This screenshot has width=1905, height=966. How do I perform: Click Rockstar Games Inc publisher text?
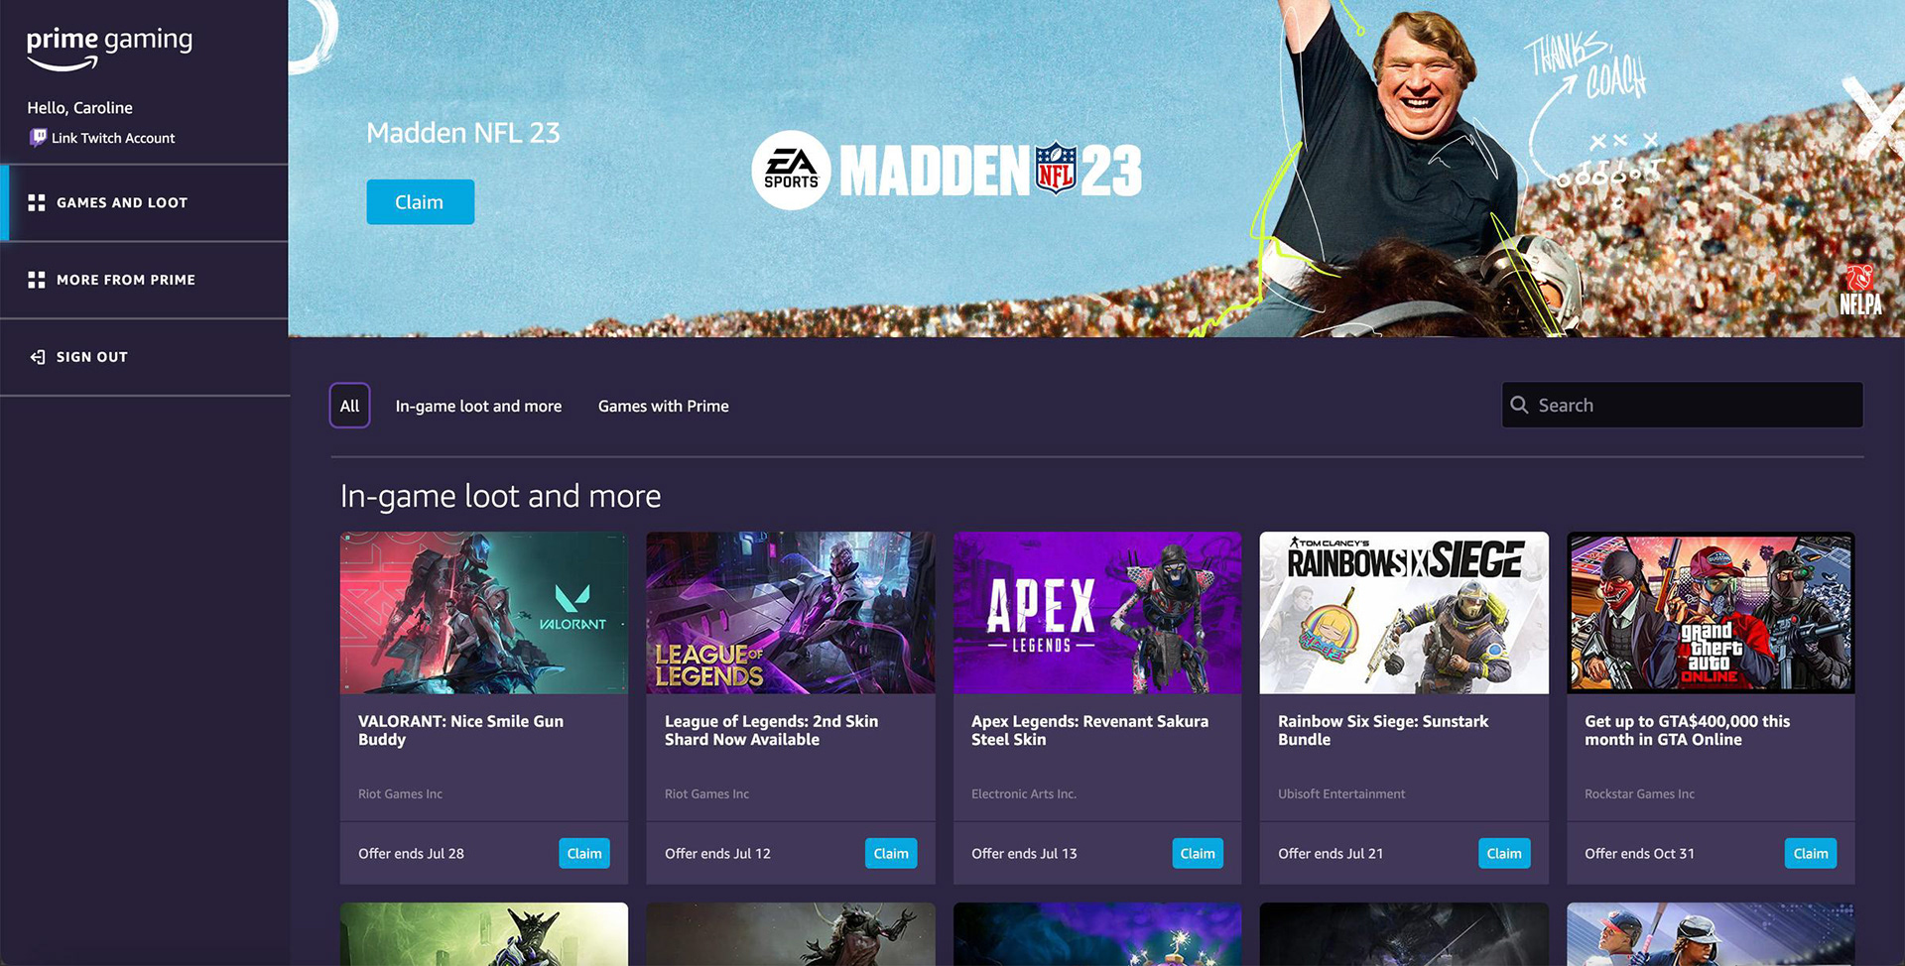(1639, 793)
